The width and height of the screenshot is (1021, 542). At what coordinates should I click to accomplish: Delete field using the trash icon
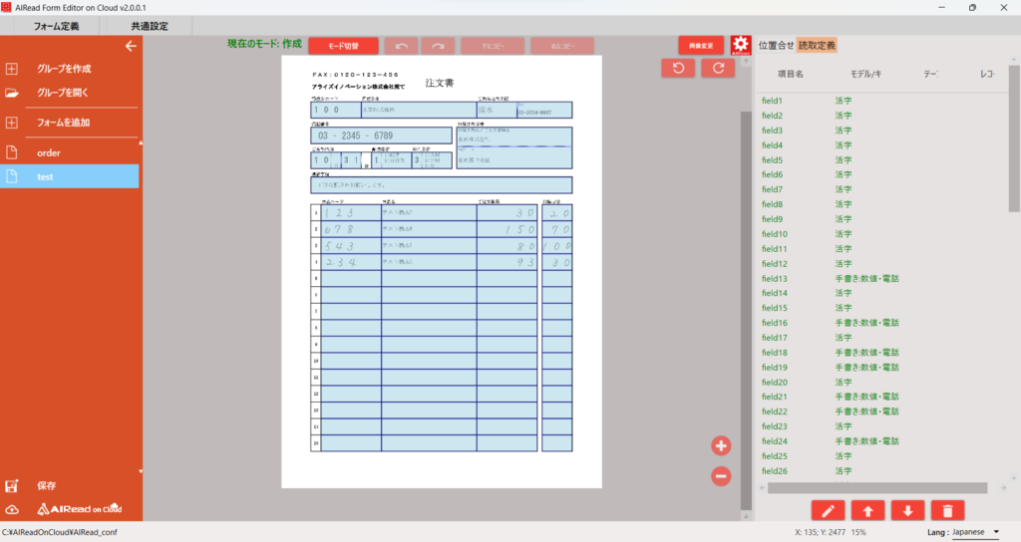click(x=947, y=511)
